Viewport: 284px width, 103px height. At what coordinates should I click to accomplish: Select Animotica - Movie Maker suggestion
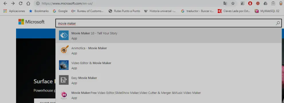[169, 50]
